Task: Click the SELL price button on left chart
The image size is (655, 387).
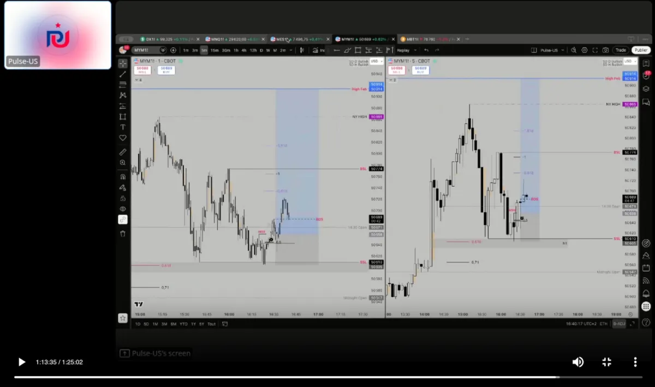Action: pos(142,70)
